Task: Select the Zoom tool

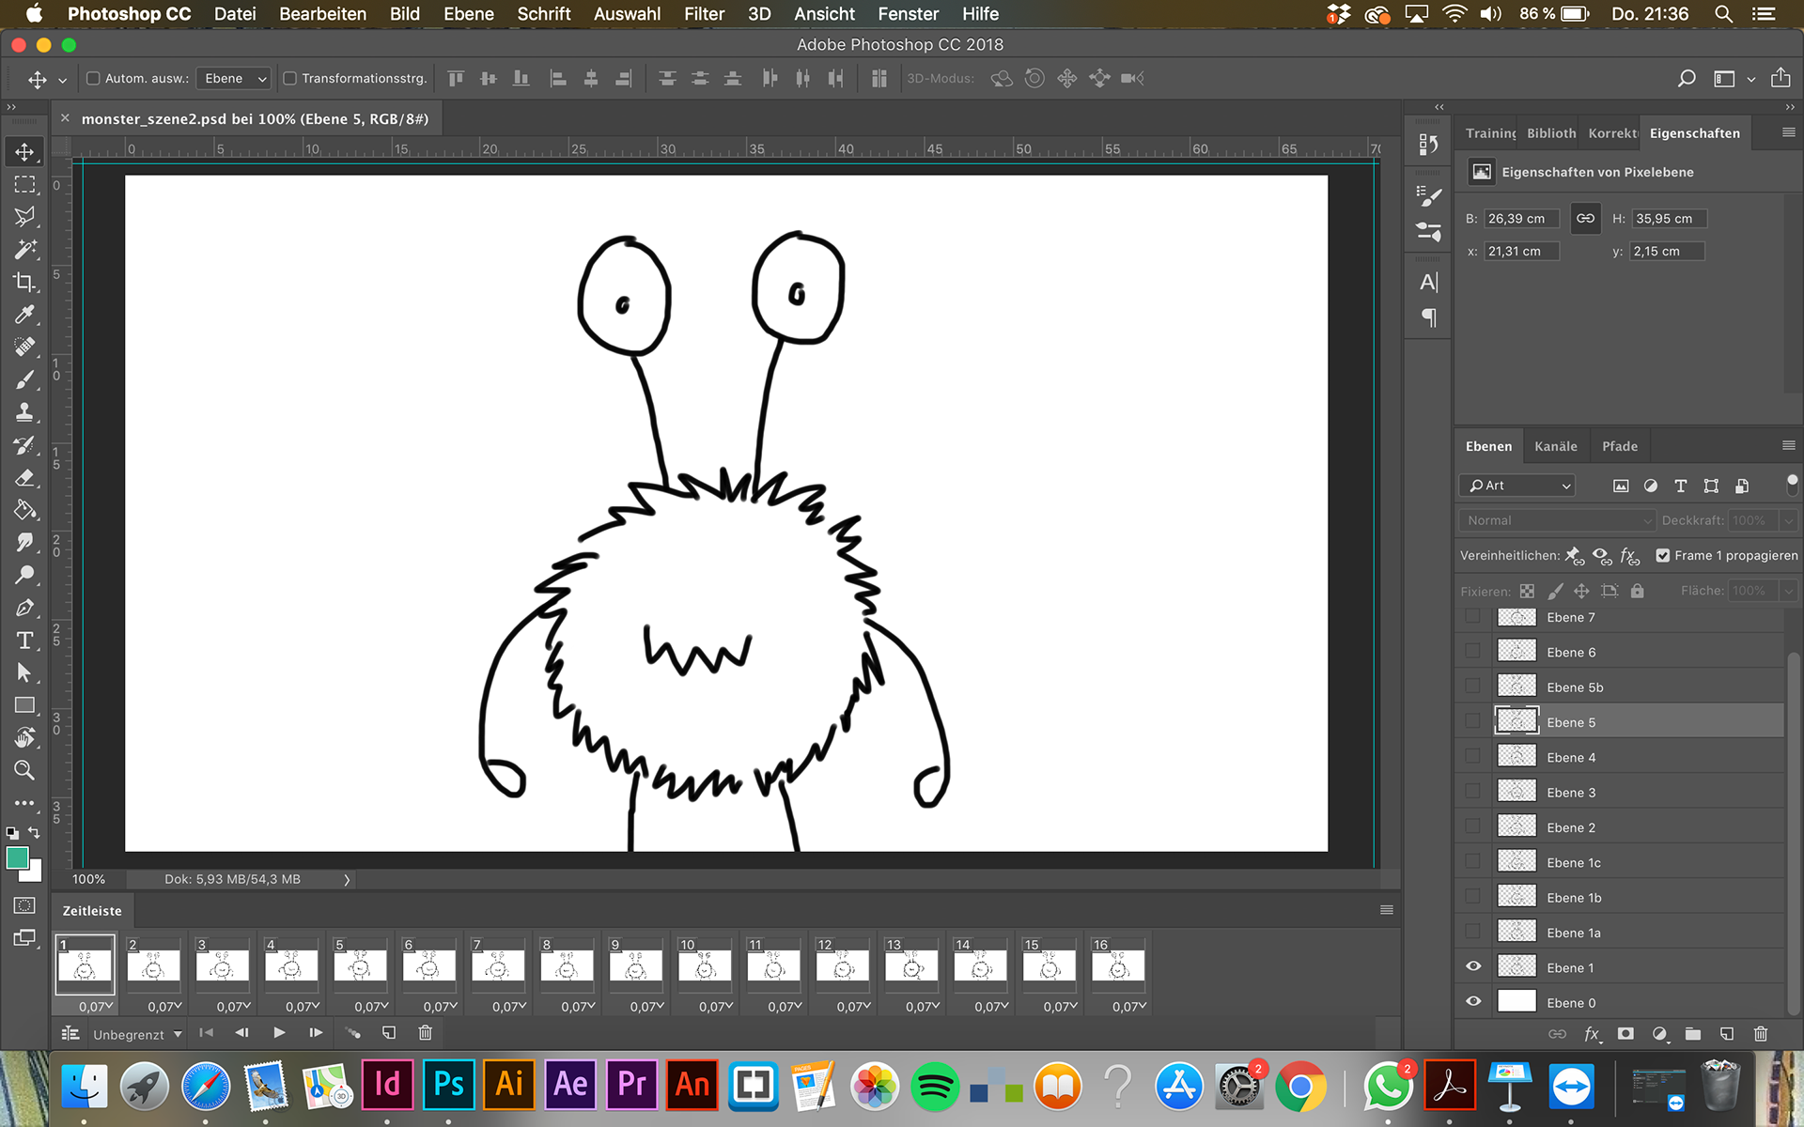Action: point(24,770)
